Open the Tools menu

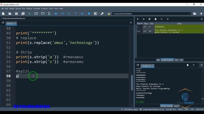51,9
